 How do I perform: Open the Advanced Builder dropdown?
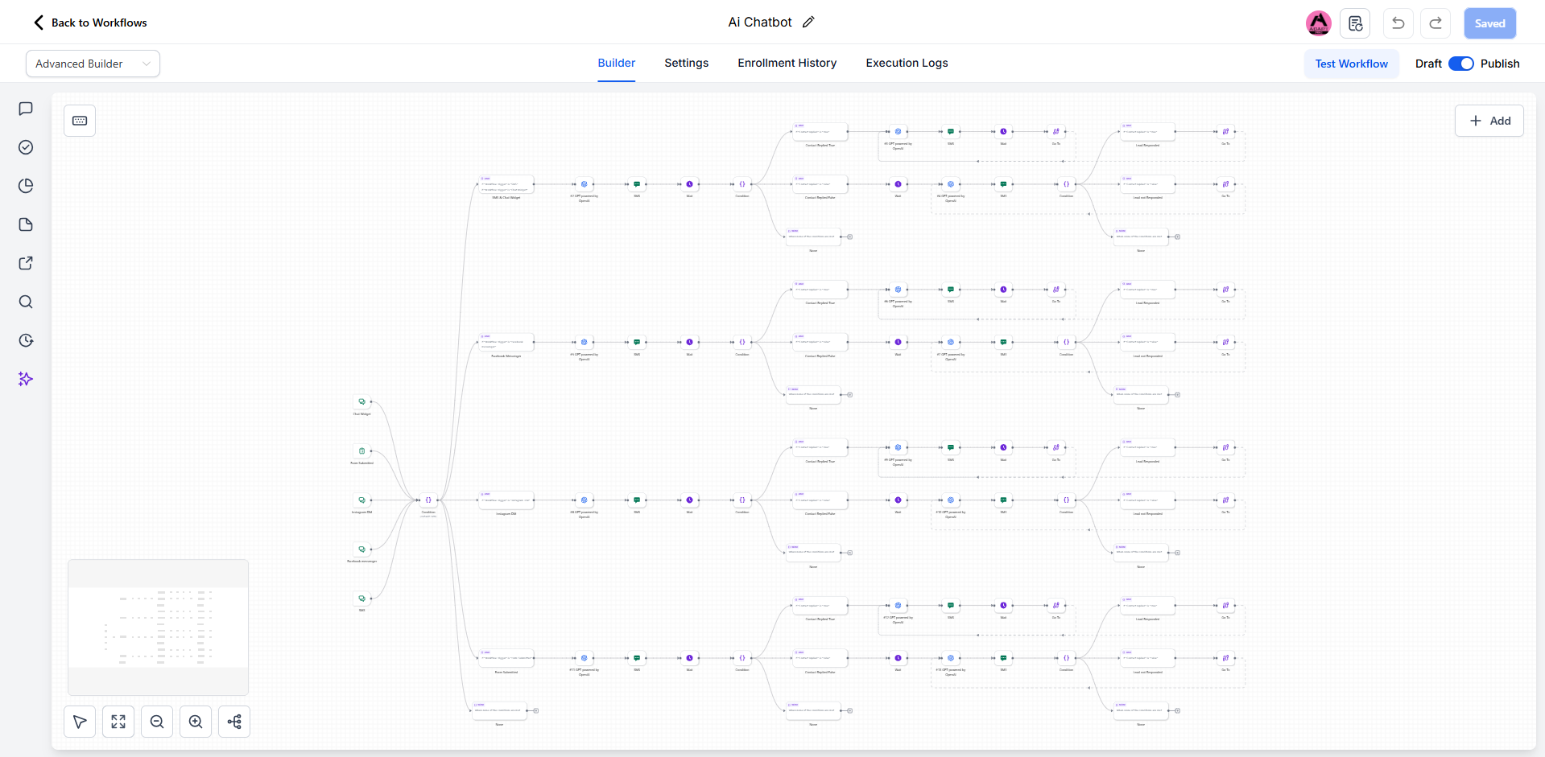93,64
